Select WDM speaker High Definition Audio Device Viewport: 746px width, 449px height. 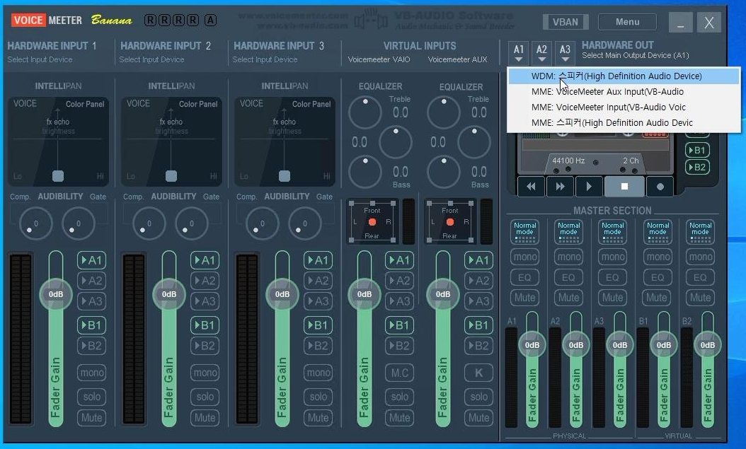tap(624, 76)
